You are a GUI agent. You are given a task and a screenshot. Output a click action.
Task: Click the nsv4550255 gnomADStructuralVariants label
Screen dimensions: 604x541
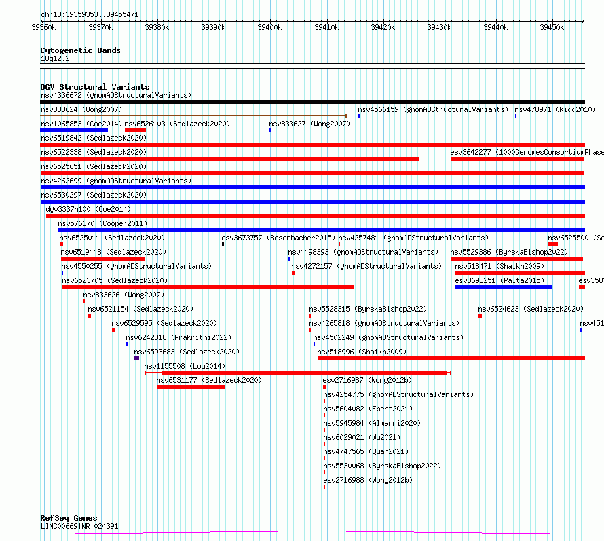[136, 266]
